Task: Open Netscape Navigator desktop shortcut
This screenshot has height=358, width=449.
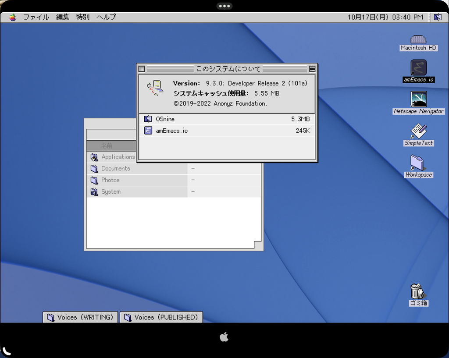Action: [x=418, y=99]
